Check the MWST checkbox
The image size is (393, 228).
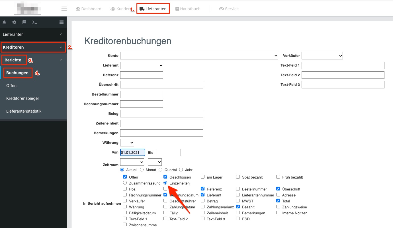238,201
